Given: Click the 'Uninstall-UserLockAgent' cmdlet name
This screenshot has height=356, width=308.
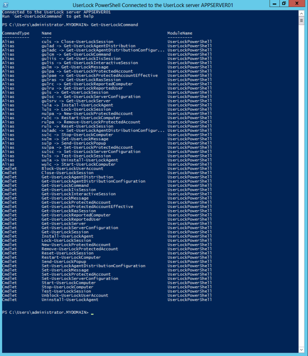Looking at the screenshot, I should coord(70,300).
